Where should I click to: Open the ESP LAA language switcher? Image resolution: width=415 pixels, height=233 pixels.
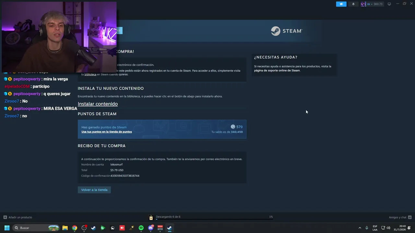pos(375,228)
